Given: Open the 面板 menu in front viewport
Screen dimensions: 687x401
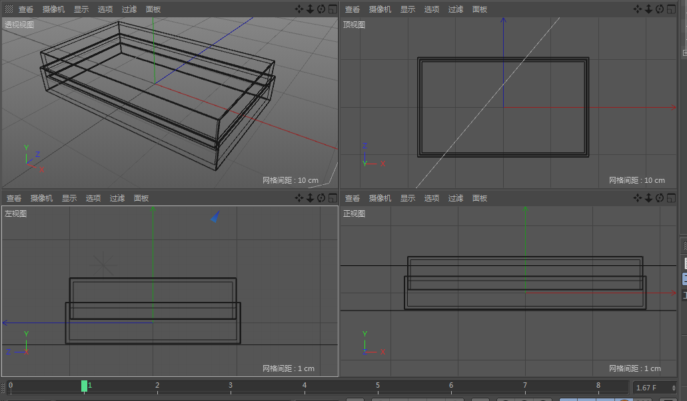Looking at the screenshot, I should (480, 198).
